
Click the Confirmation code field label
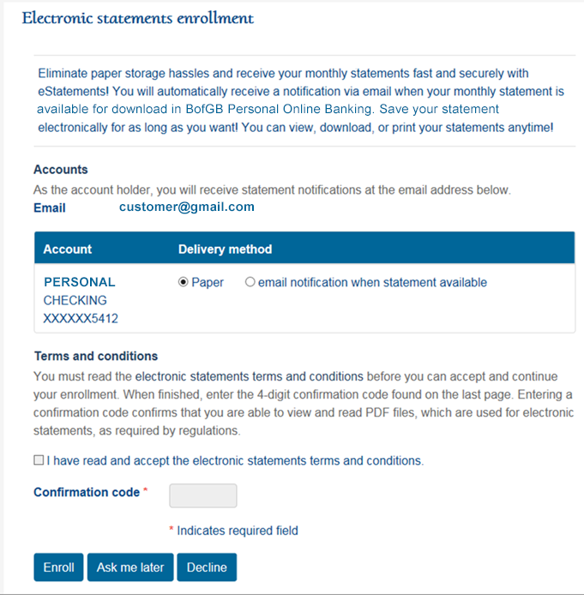pyautogui.click(x=87, y=492)
